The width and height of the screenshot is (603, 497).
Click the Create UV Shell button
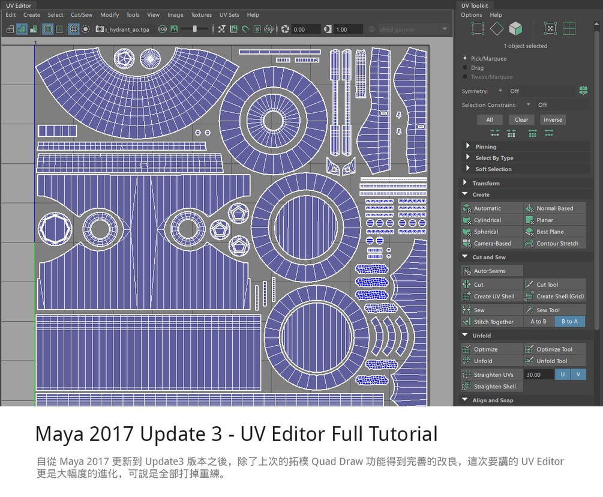point(492,296)
